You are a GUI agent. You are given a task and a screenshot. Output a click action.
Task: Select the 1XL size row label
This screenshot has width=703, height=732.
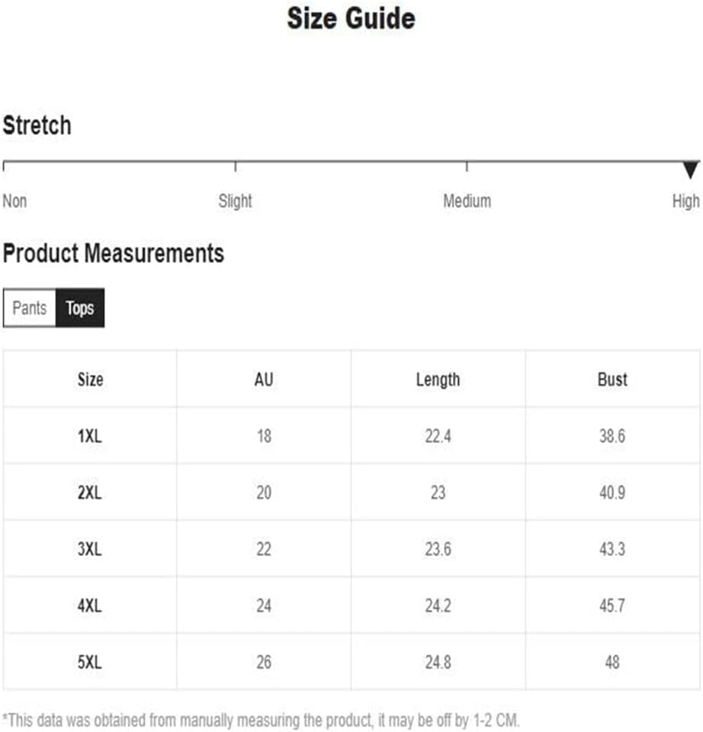click(89, 436)
